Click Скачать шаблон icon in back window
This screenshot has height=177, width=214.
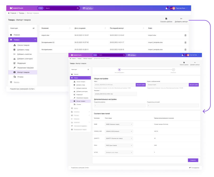tap(166, 19)
